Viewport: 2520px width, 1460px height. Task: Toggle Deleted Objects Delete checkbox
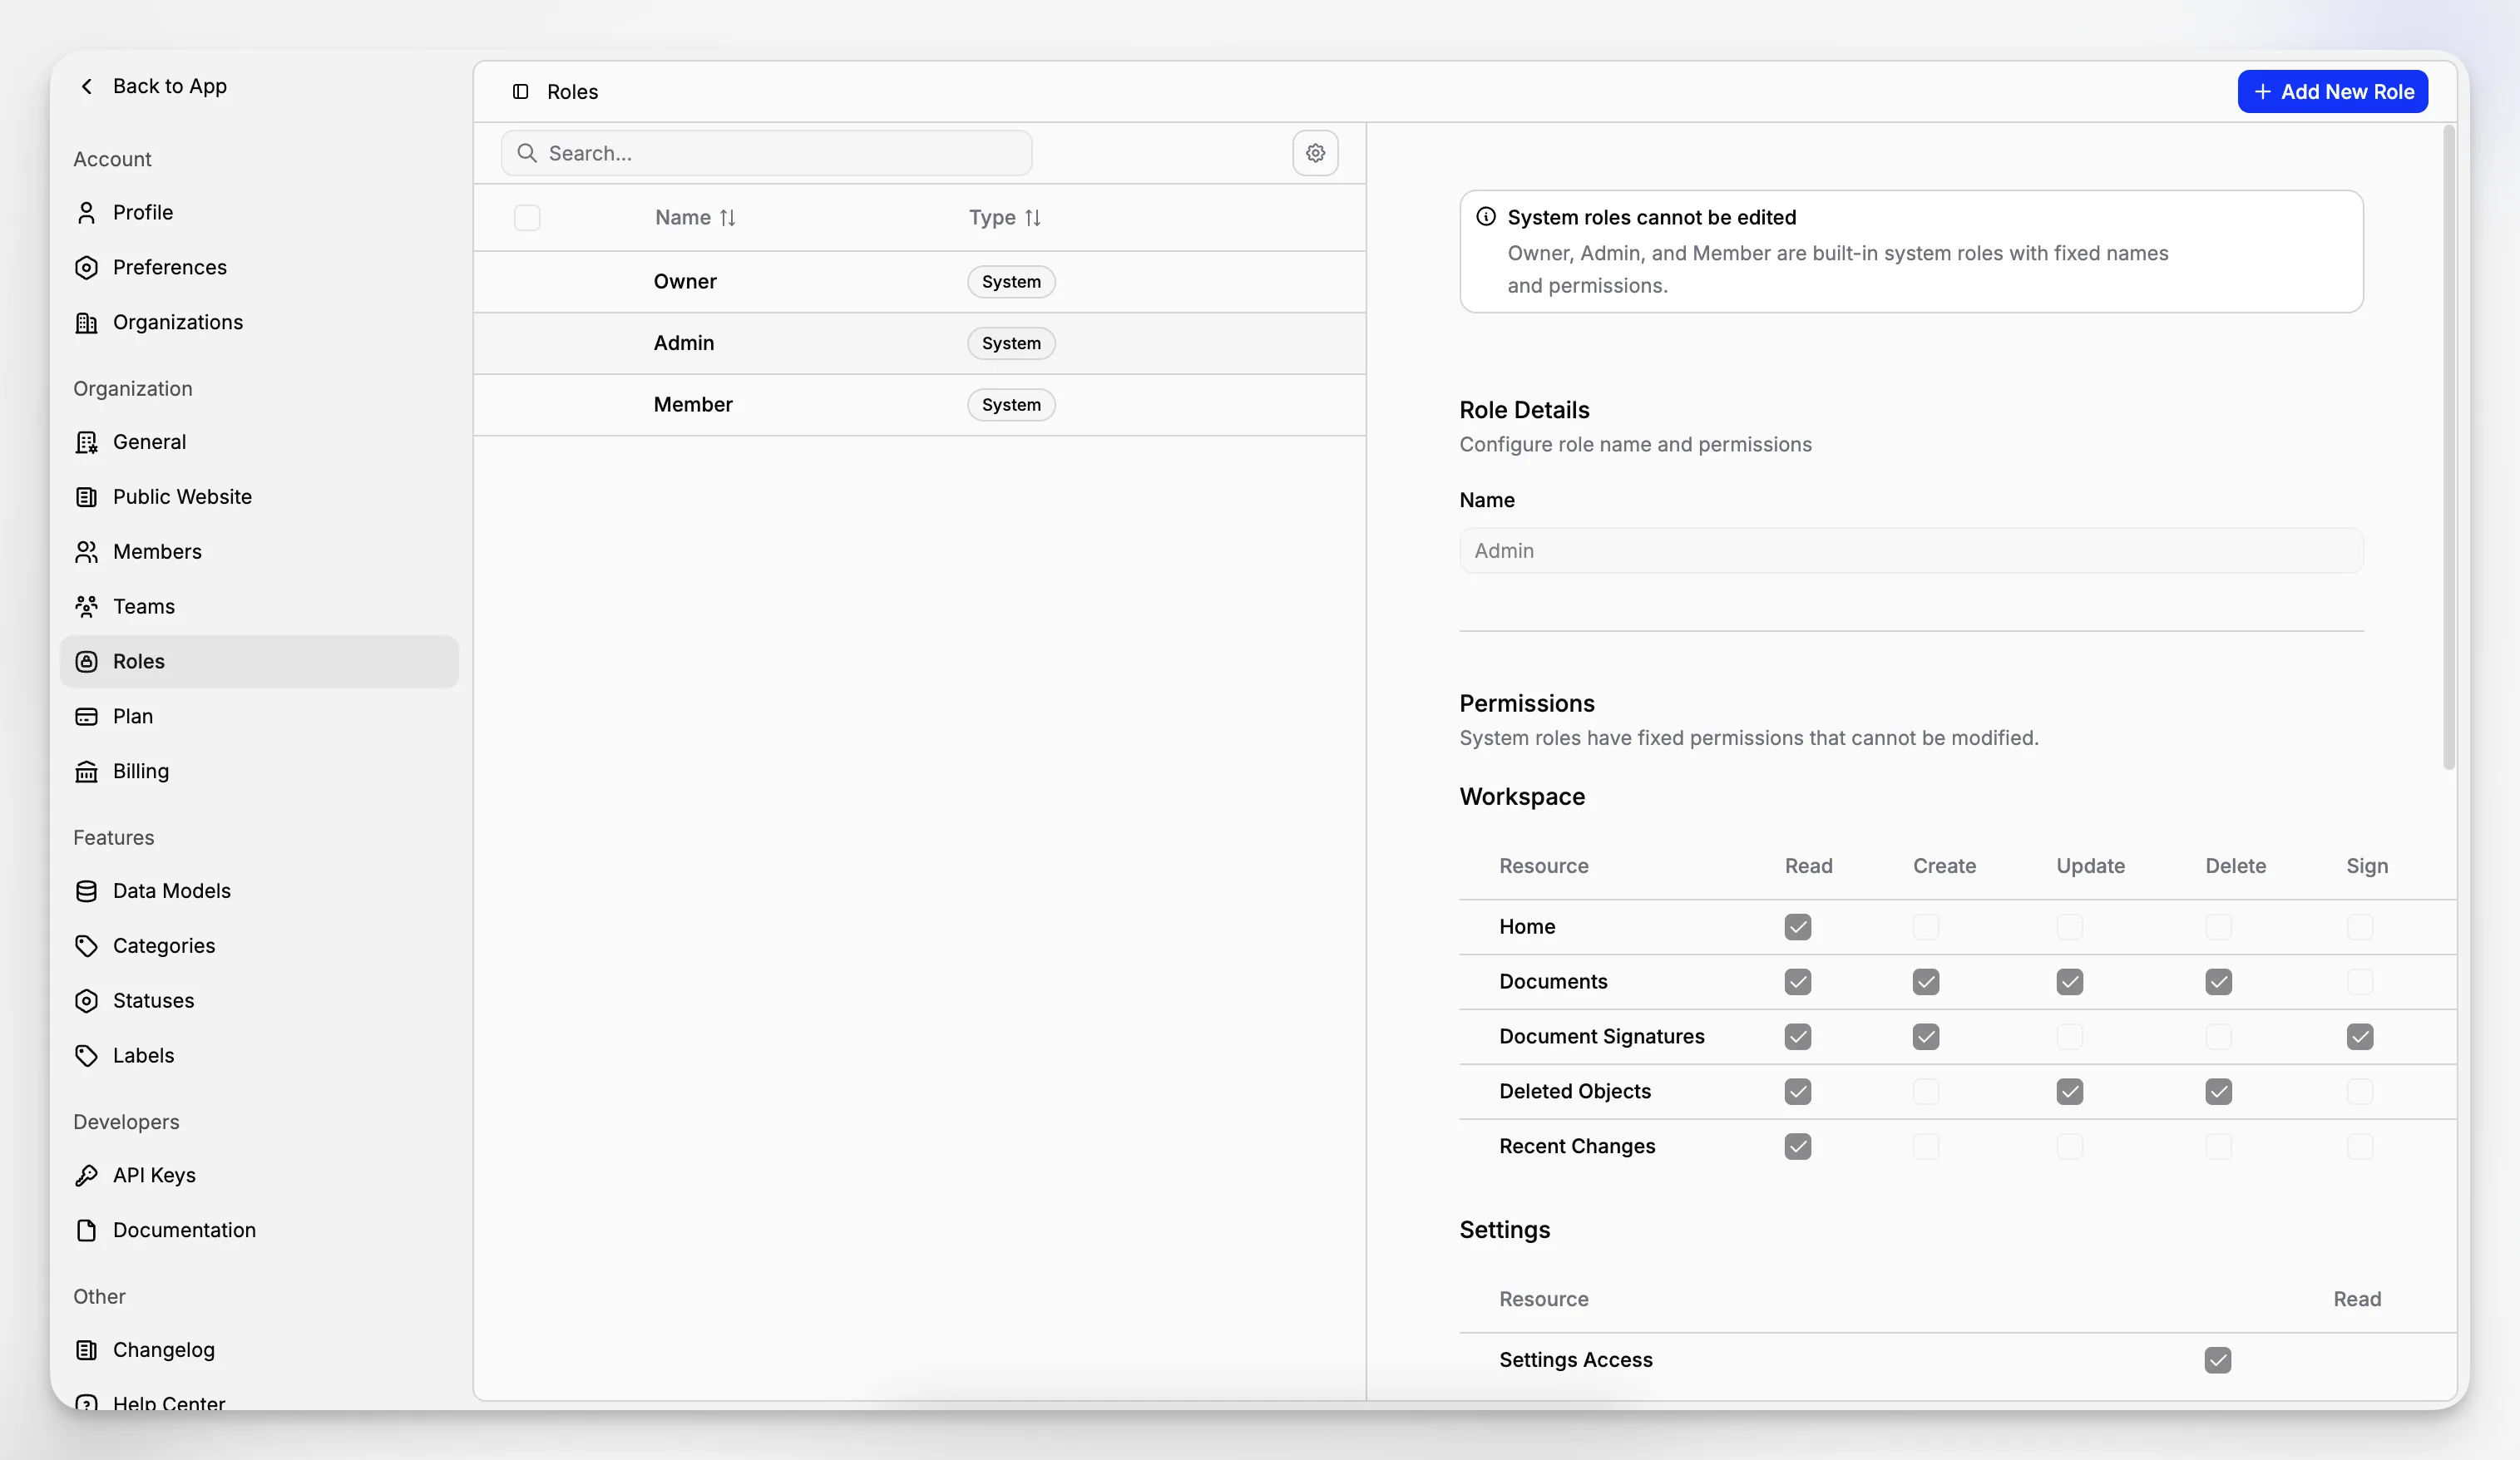coord(2218,1092)
